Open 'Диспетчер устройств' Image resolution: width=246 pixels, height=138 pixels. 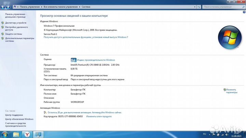coord(16,23)
